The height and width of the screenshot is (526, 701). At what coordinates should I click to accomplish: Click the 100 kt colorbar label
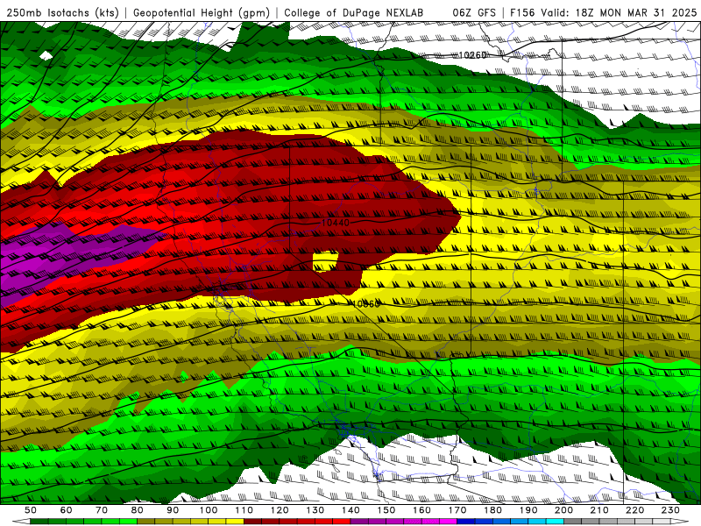pos(209,510)
